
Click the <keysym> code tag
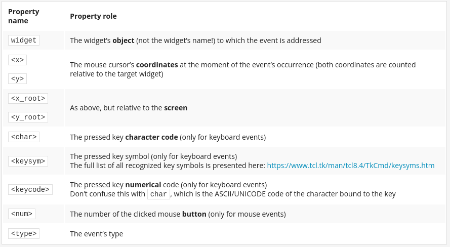[28, 161]
